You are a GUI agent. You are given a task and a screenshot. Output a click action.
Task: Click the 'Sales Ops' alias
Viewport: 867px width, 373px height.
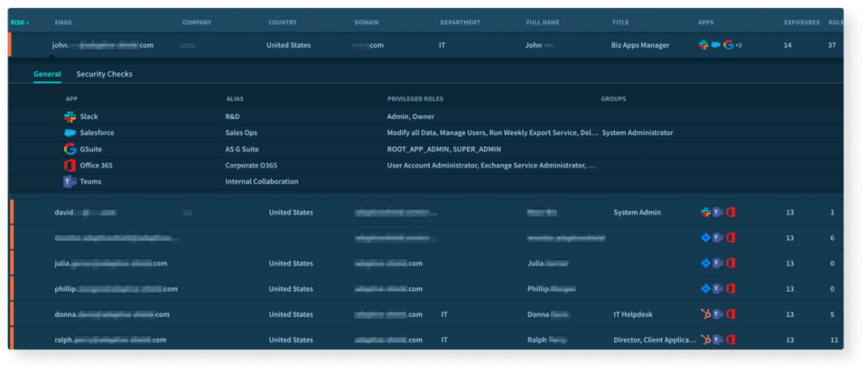(x=241, y=133)
